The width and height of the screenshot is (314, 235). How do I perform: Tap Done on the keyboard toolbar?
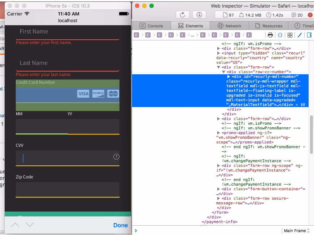120,225
